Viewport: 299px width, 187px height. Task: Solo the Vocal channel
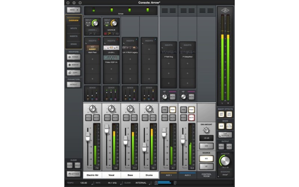pos(107,117)
